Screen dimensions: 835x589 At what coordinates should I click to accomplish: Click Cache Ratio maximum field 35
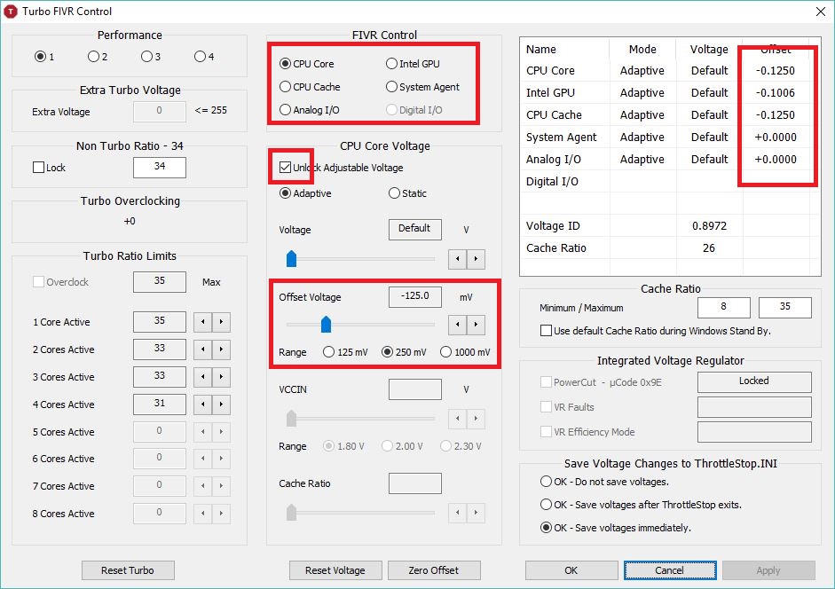click(x=785, y=307)
